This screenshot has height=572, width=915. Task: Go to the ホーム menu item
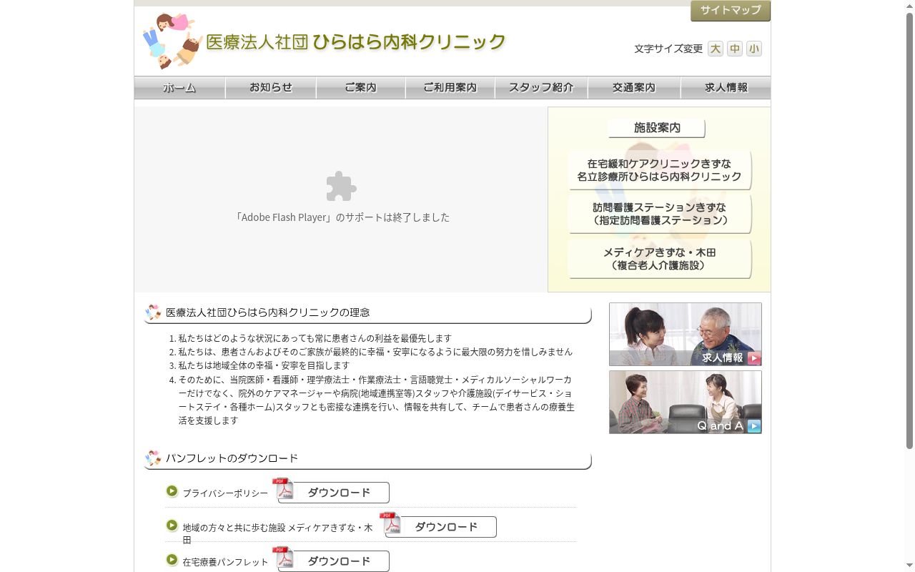(179, 87)
